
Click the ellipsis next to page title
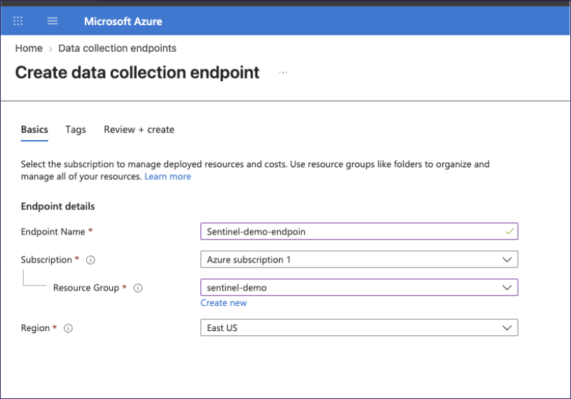click(283, 72)
